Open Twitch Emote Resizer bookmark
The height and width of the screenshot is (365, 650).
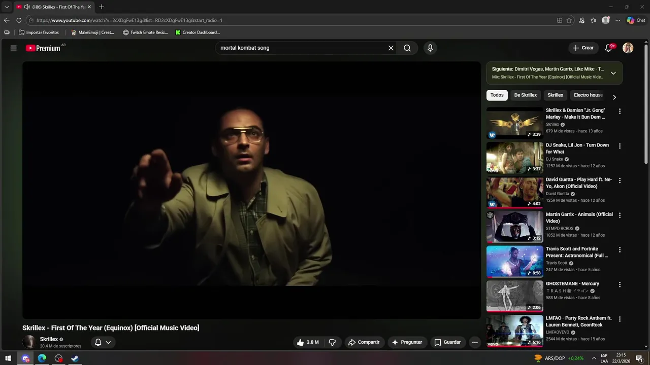pos(145,32)
